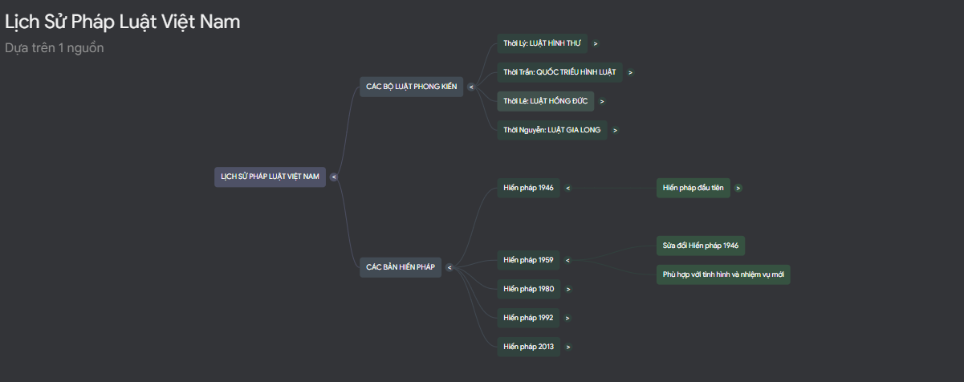
Task: Expand Thời Trần: QUỐC TRIỀU HÌNH LUẬT arrow
Action: 630,72
